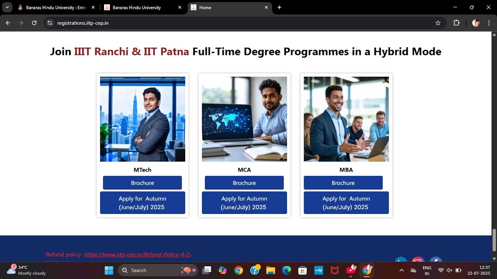Close the Home tab
This screenshot has height=279, width=497.
tap(266, 7)
